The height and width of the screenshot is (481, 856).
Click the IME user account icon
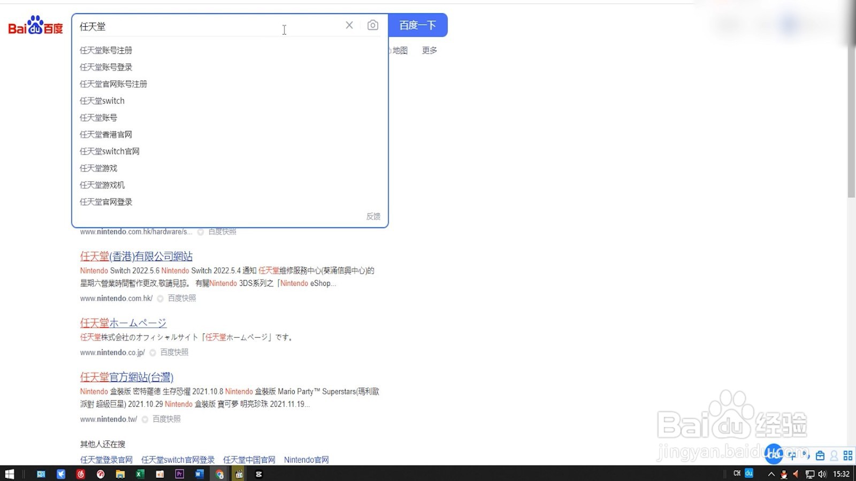[x=834, y=456]
